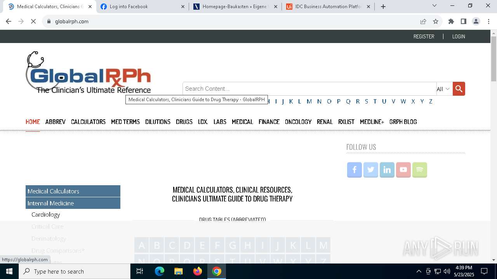The image size is (497, 279).
Task: Click the taskbar clock showing 4:39 PM
Action: (464, 271)
